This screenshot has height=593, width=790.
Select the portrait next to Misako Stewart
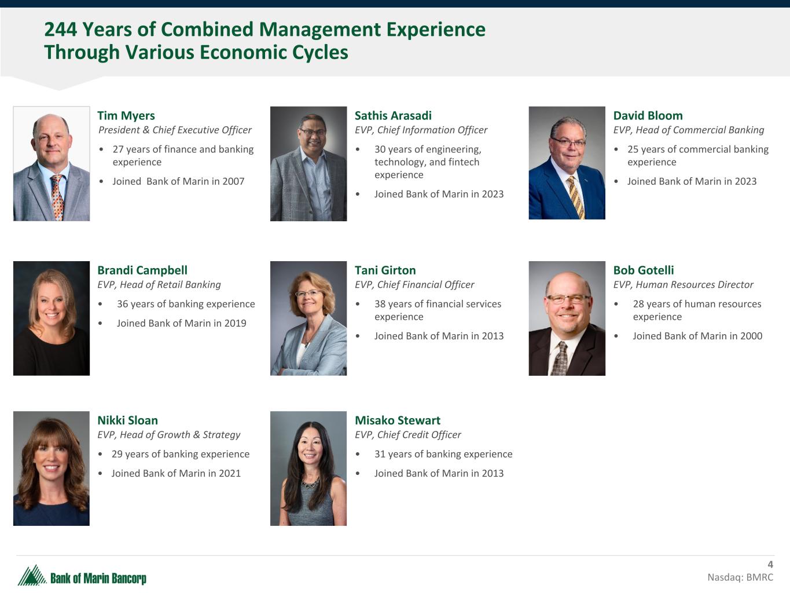[308, 468]
